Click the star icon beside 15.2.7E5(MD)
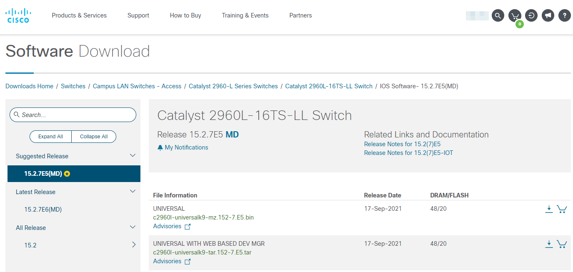The image size is (573, 272). [67, 174]
